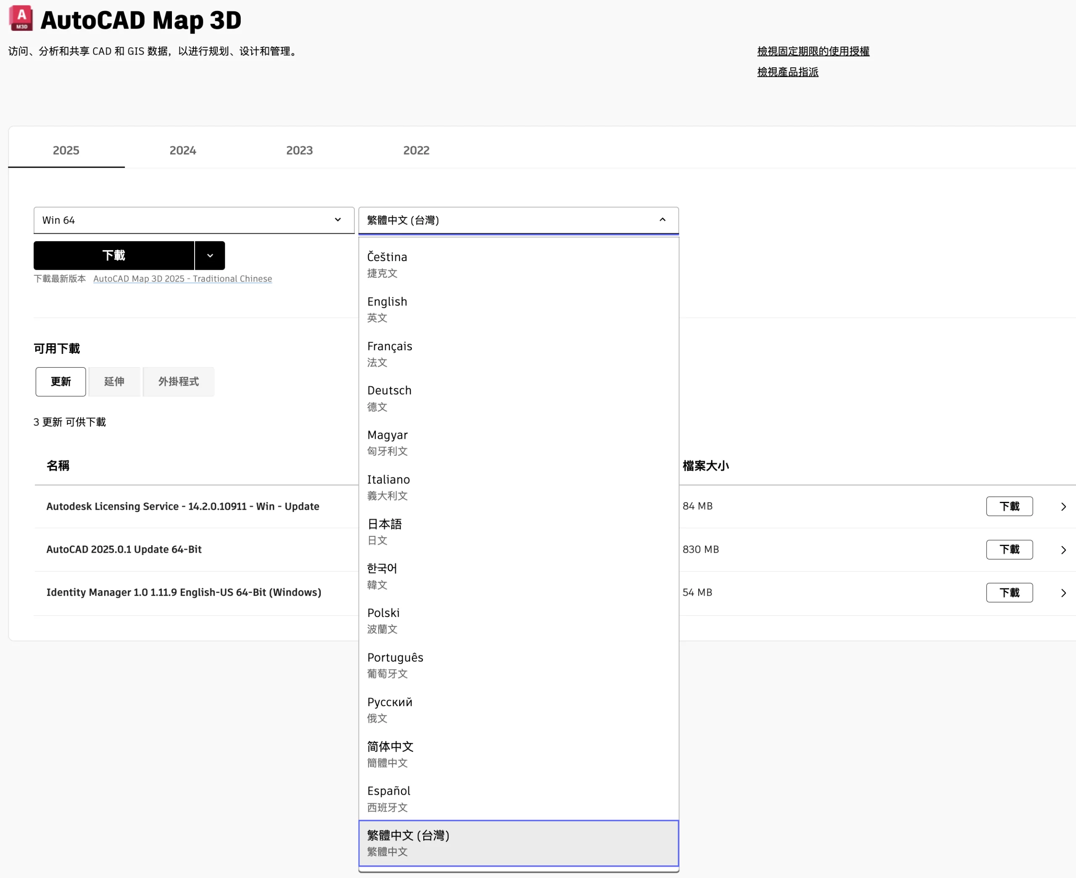The image size is (1076, 878).
Task: Expand the row arrow for AutoCAD 2025.0.1 Update
Action: pyautogui.click(x=1063, y=550)
